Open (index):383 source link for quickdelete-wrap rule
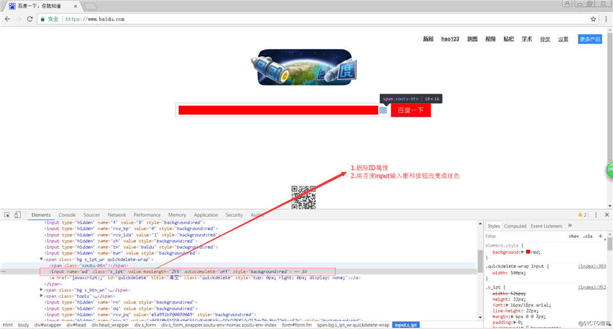Viewport: 613px width, 329px height. click(592, 266)
